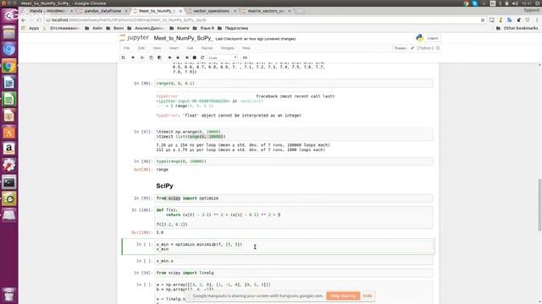
Task: Close the vector_operations tab
Action: 235,11
